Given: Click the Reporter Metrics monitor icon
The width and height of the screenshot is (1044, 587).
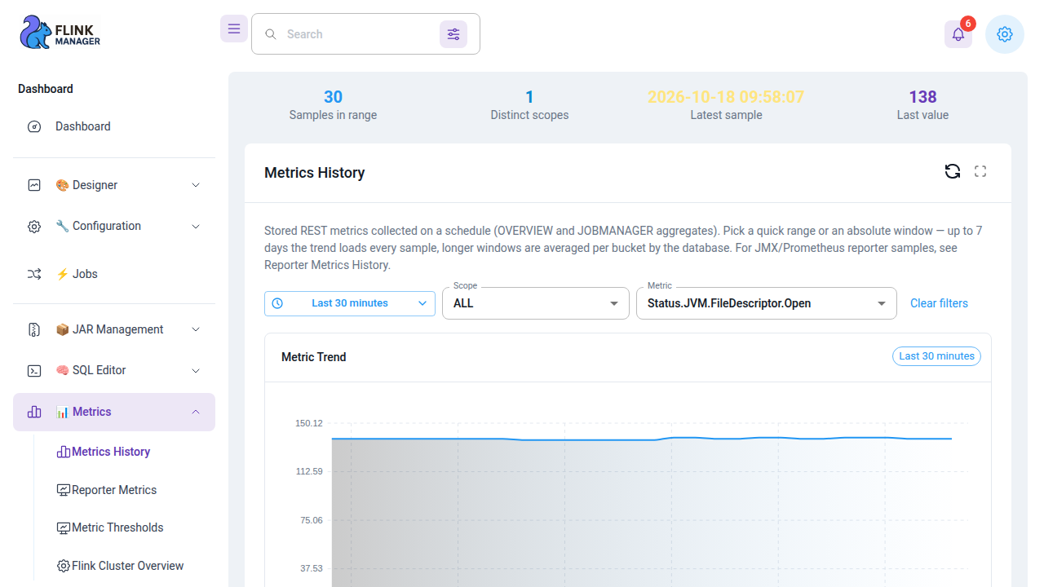Looking at the screenshot, I should coord(64,490).
